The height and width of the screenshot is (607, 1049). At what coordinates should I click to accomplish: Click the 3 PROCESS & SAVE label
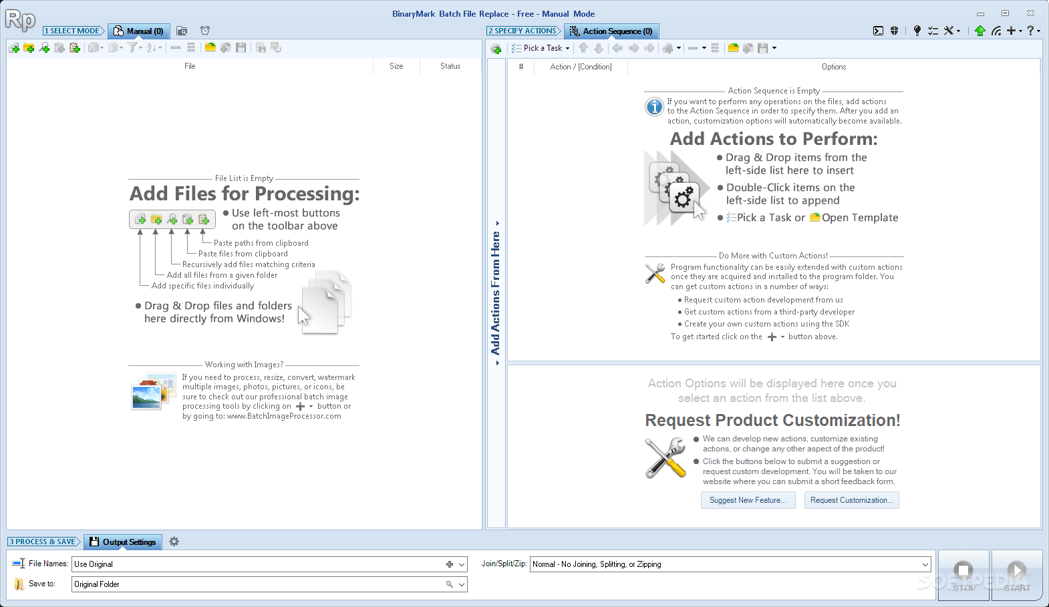[x=44, y=542]
